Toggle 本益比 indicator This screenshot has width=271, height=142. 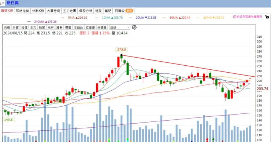(78, 28)
